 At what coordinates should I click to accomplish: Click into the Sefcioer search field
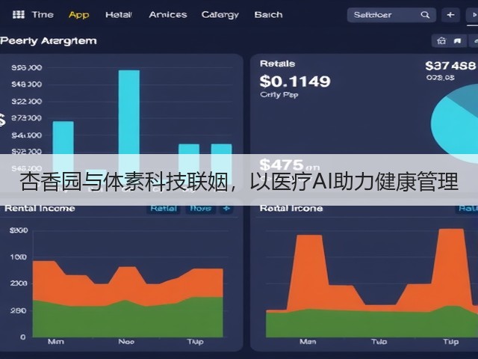pyautogui.click(x=391, y=15)
